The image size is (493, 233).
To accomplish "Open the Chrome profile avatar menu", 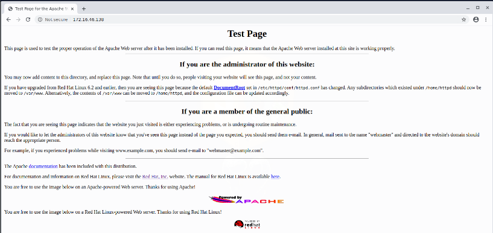I will tap(476, 19).
